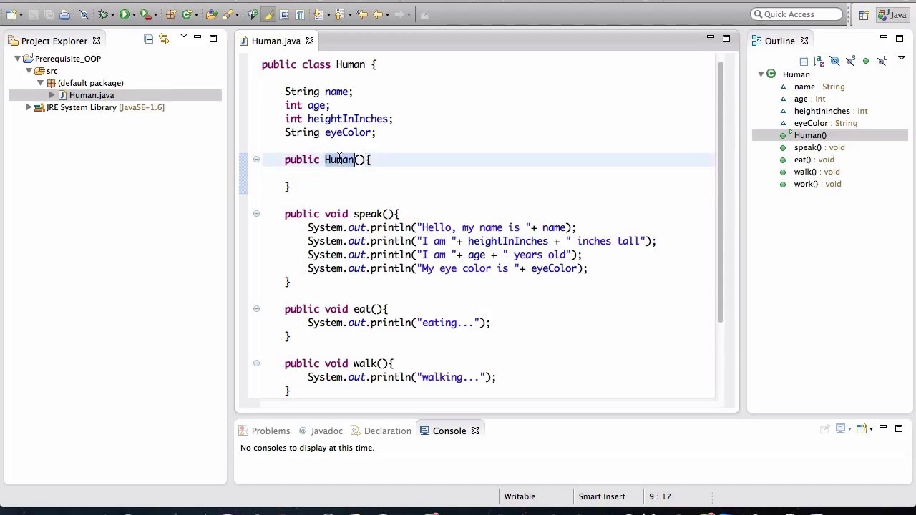Toggle Hide Non-Public Members in Outline
The height and width of the screenshot is (515, 916).
pyautogui.click(x=866, y=61)
